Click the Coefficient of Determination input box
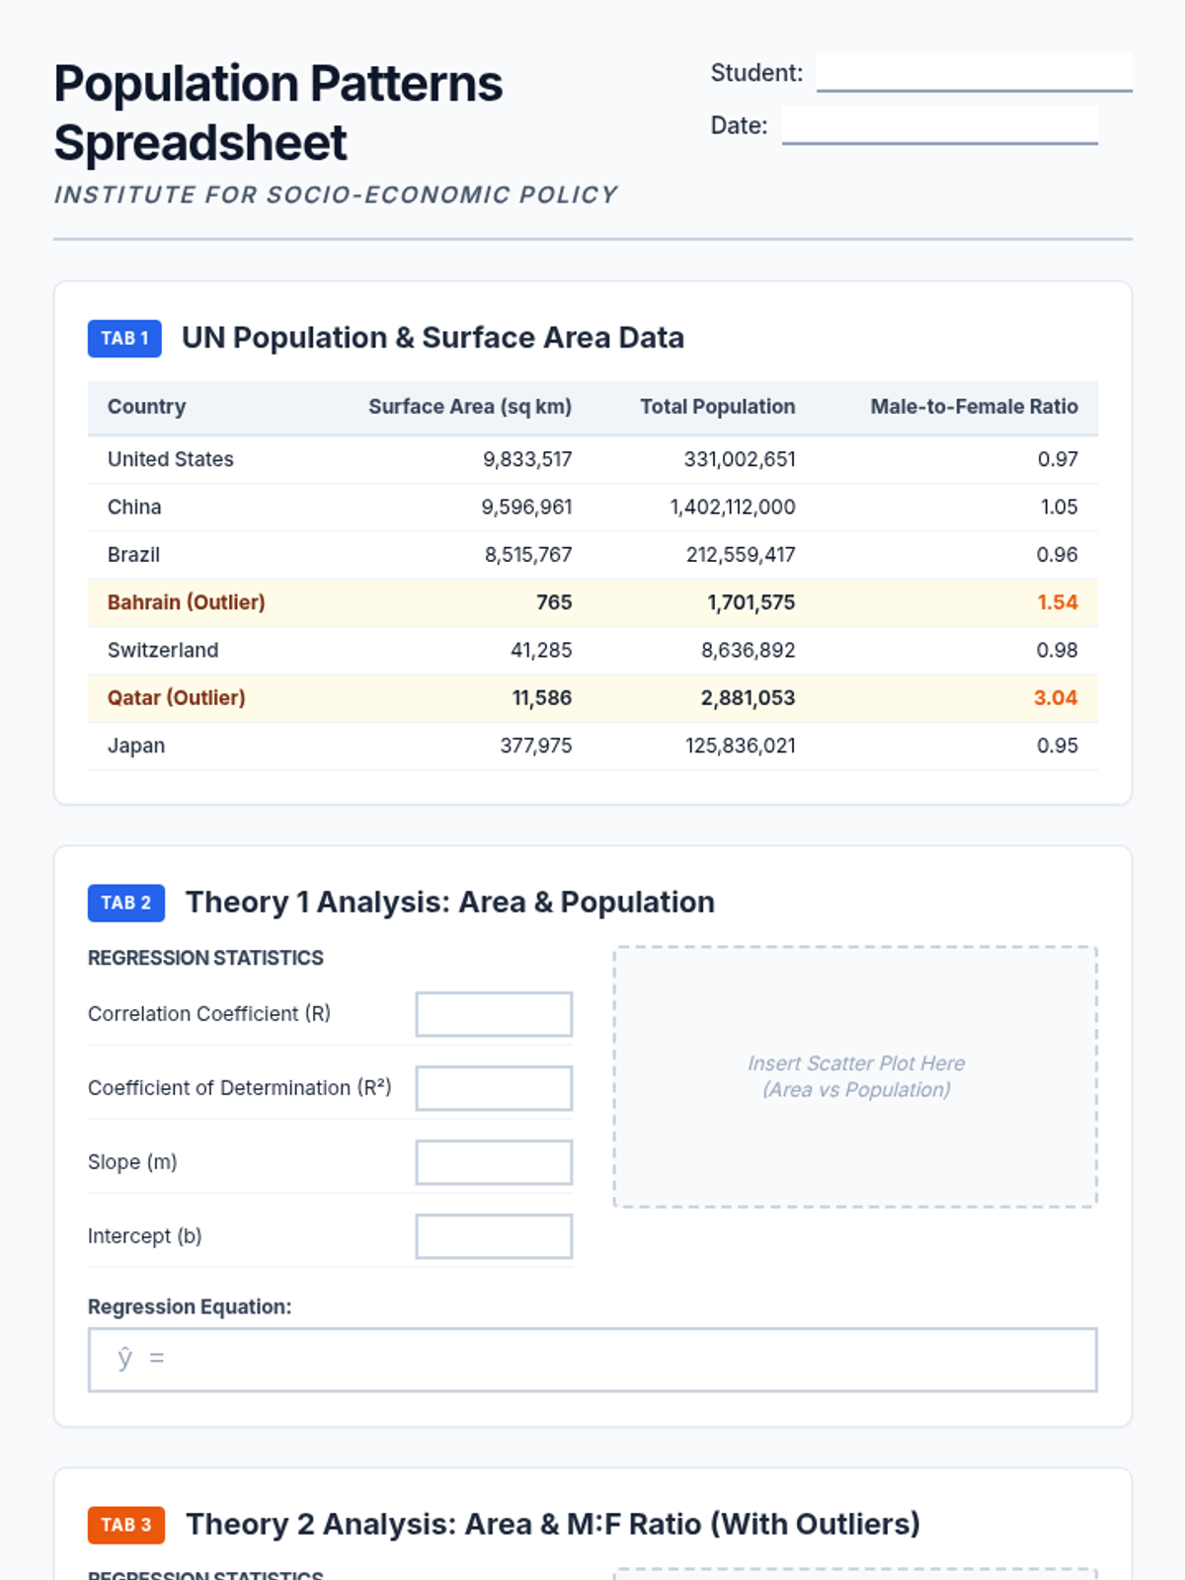 click(x=494, y=1088)
